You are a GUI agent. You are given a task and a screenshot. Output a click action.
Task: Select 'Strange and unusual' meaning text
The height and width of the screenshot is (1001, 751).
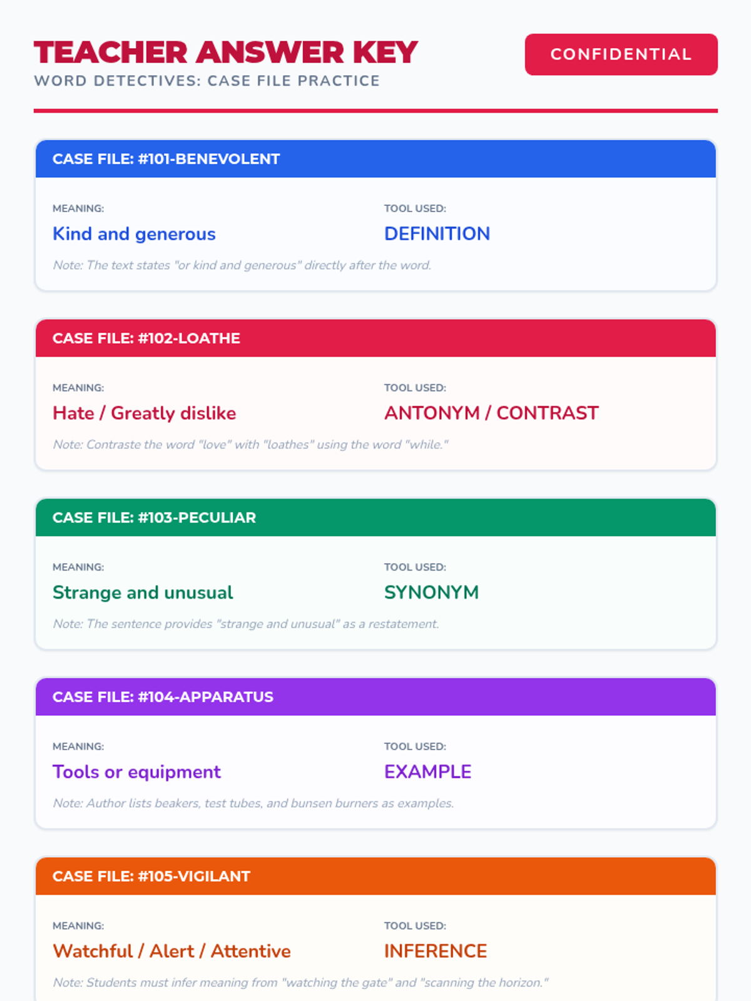[143, 592]
